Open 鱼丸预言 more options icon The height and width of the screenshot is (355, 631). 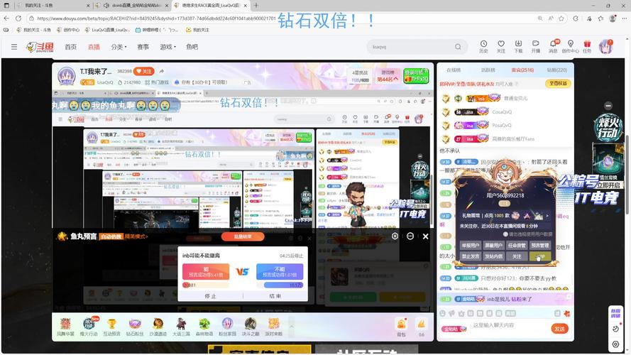click(x=410, y=236)
